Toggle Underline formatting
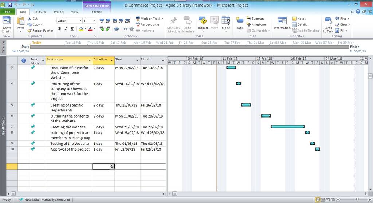This screenshot has width=373, height=203. [72, 29]
